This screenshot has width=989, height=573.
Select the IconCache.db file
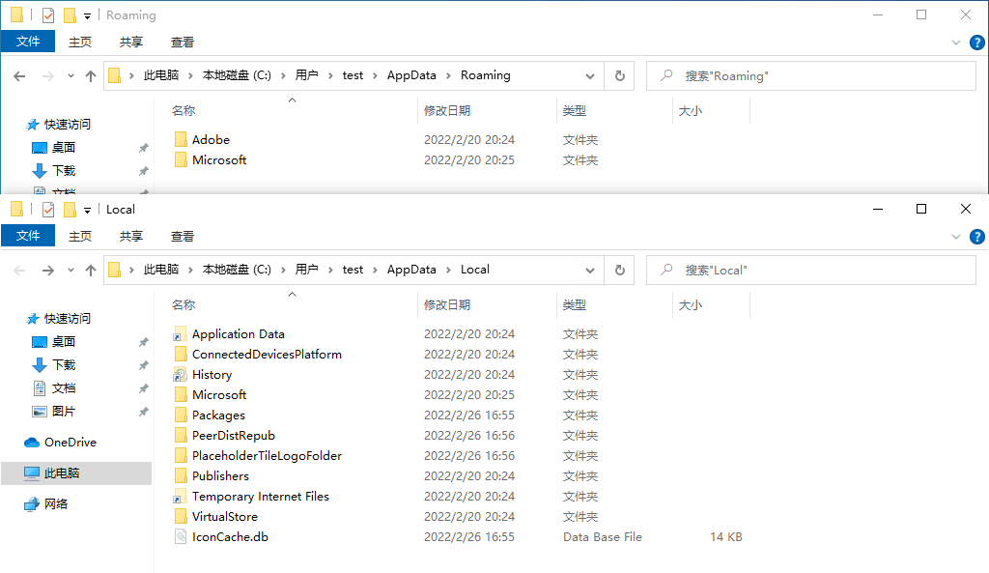pyautogui.click(x=230, y=536)
